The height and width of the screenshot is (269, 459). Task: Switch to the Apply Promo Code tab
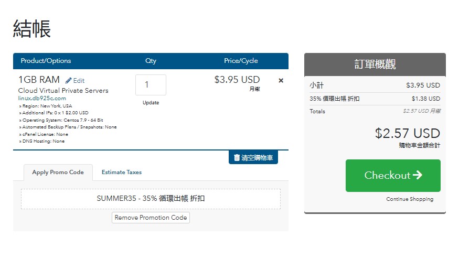[58, 173]
